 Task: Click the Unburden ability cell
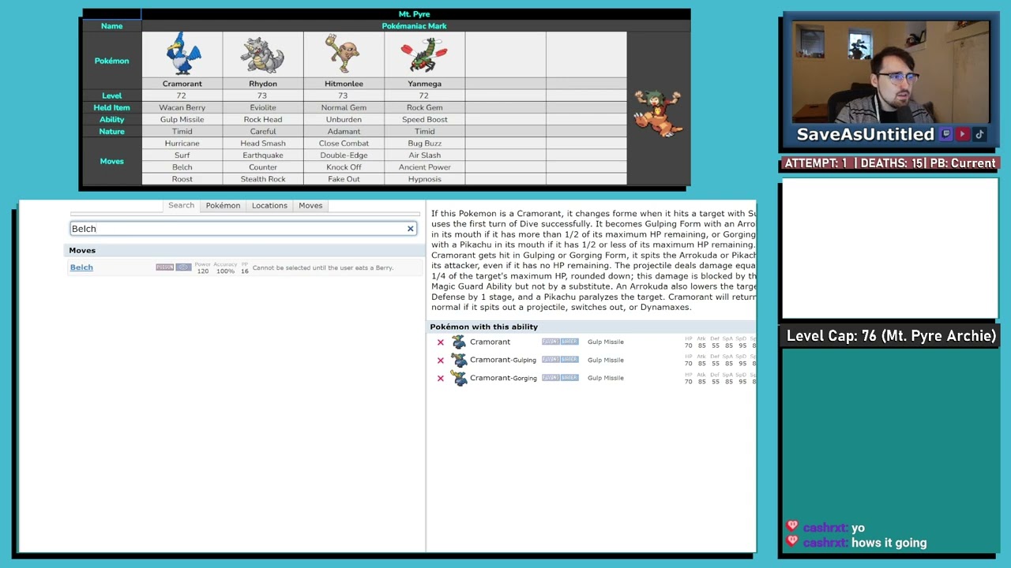pyautogui.click(x=344, y=119)
